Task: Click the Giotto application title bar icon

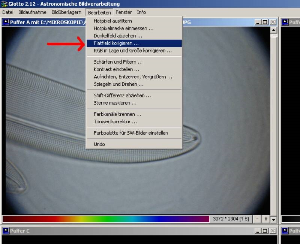Action: click(4, 4)
